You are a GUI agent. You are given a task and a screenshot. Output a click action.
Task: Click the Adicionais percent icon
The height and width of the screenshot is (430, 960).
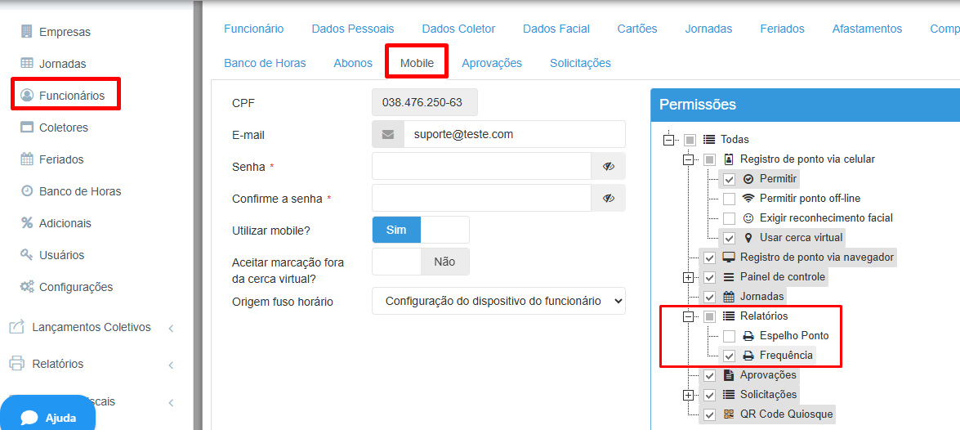[x=27, y=223]
